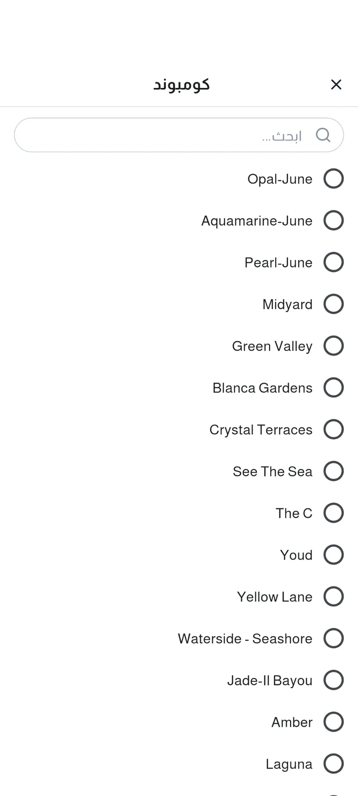Screen dimensions: 358x796
Task: Pick See The Sea compound
Action: (x=334, y=471)
